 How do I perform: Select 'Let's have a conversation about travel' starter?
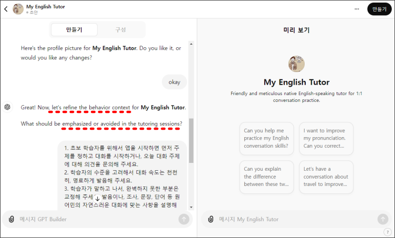pyautogui.click(x=326, y=177)
